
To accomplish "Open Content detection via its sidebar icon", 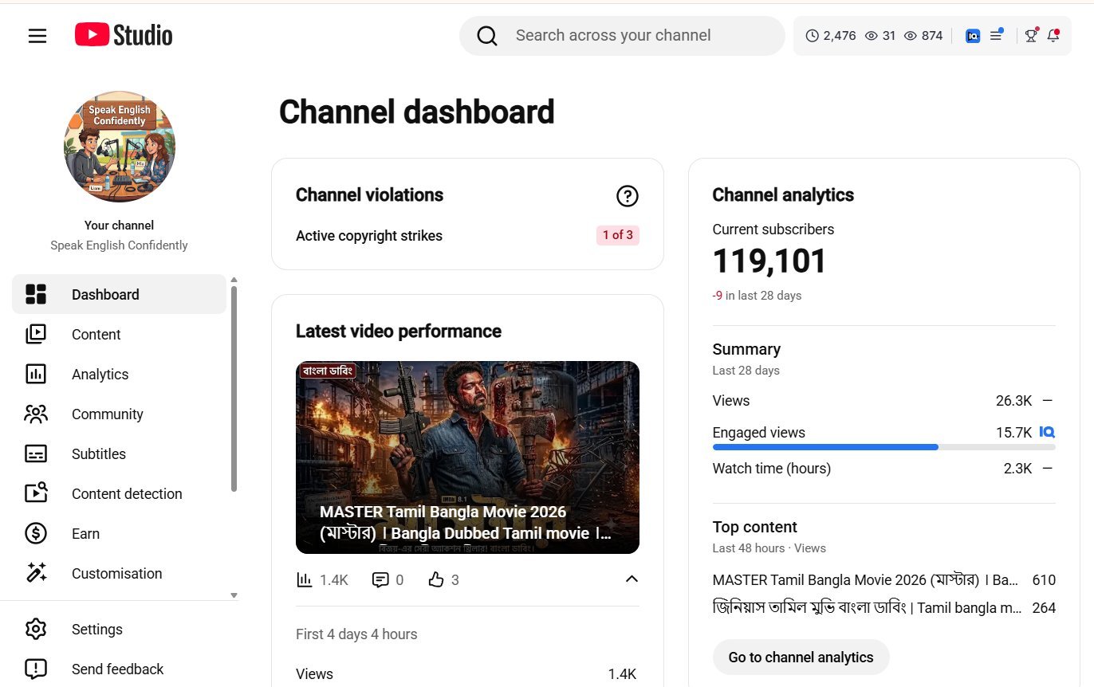I will pos(36,493).
